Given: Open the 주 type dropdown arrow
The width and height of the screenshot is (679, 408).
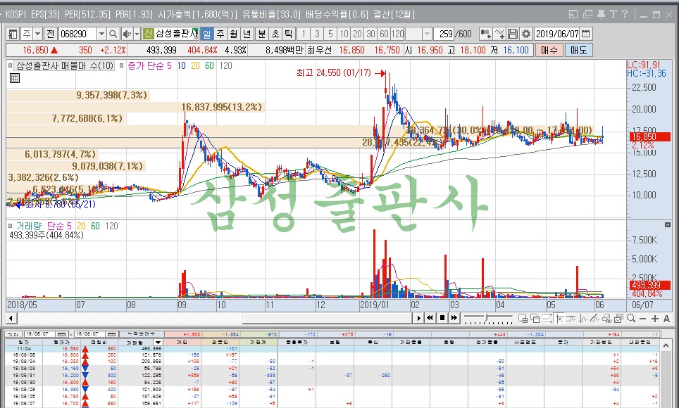Looking at the screenshot, I should pos(37,34).
